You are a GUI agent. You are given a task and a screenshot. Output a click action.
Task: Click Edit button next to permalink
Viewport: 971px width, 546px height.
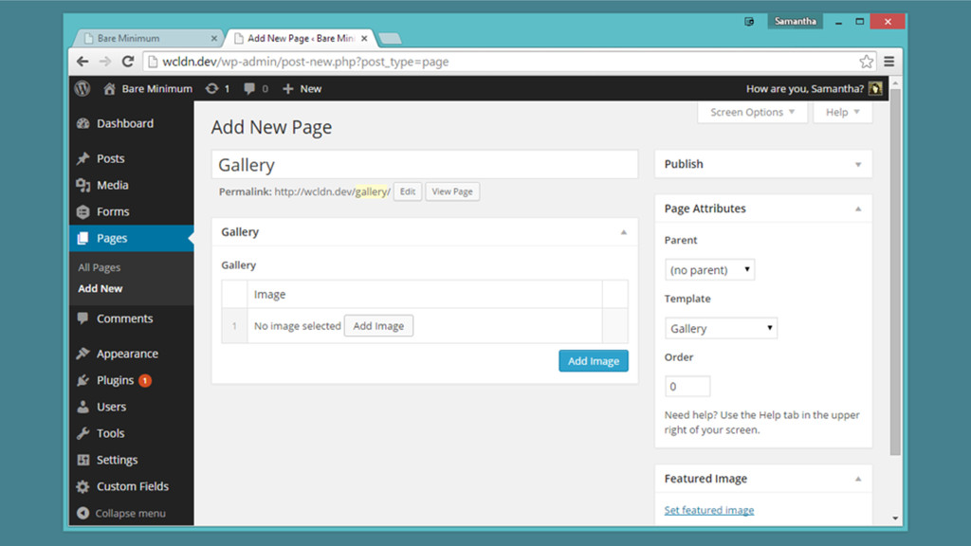408,191
